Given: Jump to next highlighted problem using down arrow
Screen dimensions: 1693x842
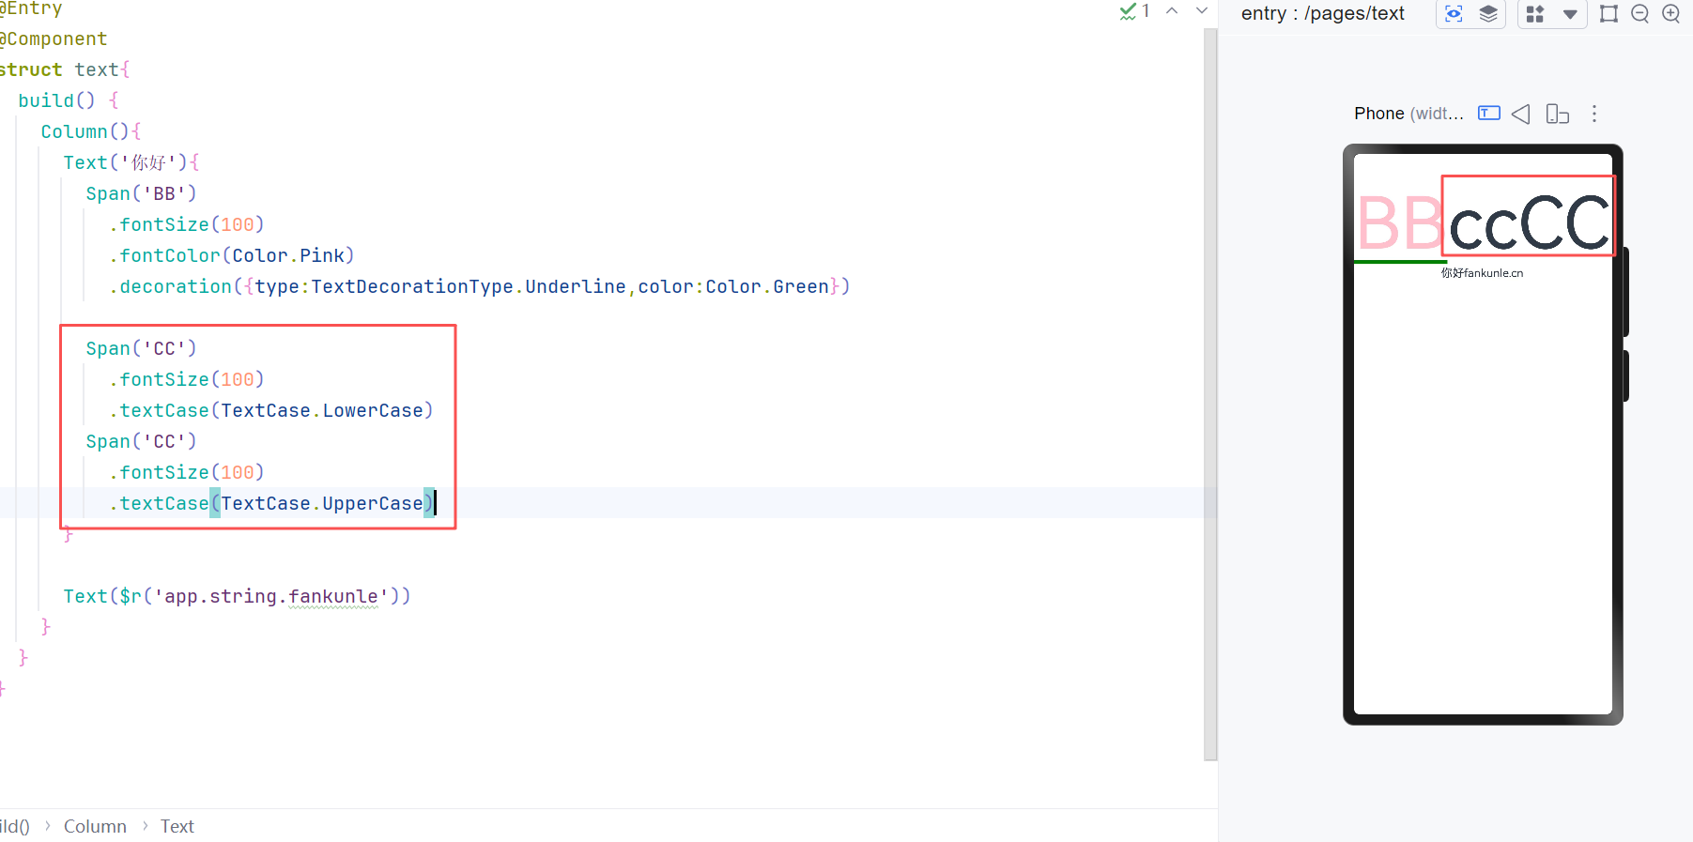Looking at the screenshot, I should click(1202, 11).
